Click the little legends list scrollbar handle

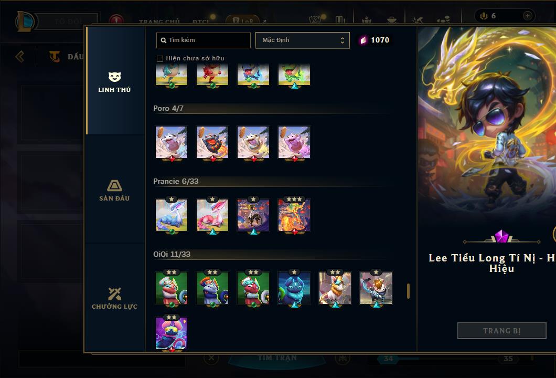pos(409,291)
